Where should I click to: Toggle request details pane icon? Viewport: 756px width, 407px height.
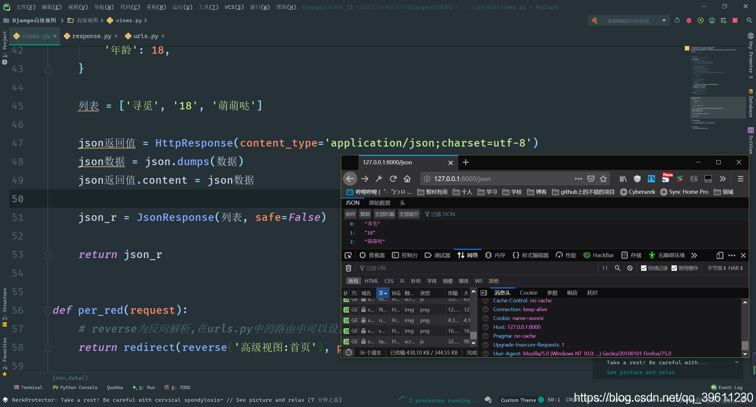[x=483, y=293]
